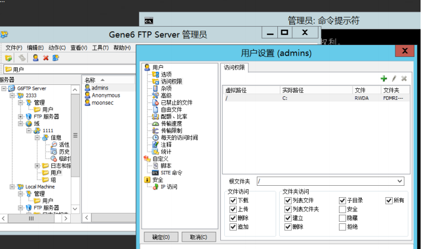Click 确定(O) button

pyautogui.click(x=161, y=237)
